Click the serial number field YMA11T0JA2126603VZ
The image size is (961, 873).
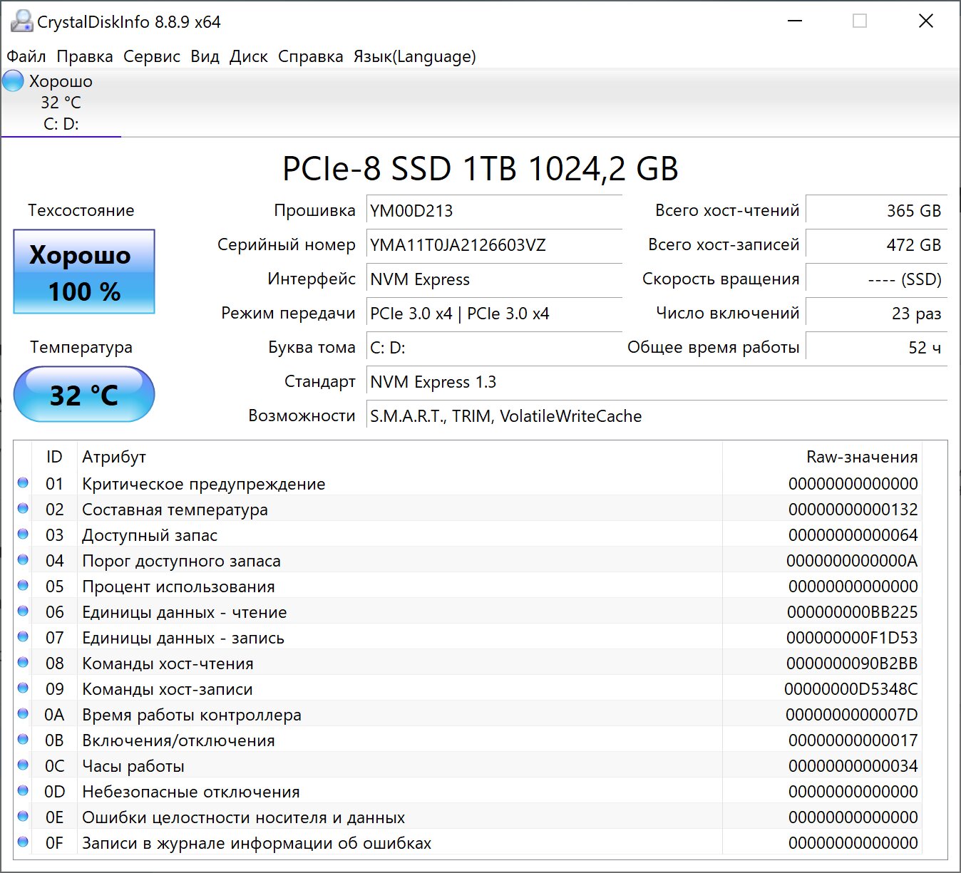pos(494,245)
